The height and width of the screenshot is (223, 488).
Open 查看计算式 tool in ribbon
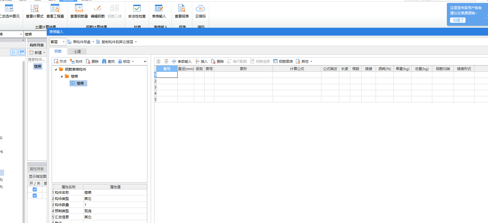pos(35,11)
